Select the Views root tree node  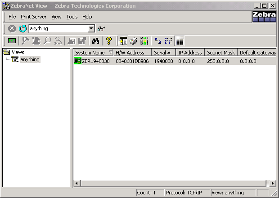18,52
